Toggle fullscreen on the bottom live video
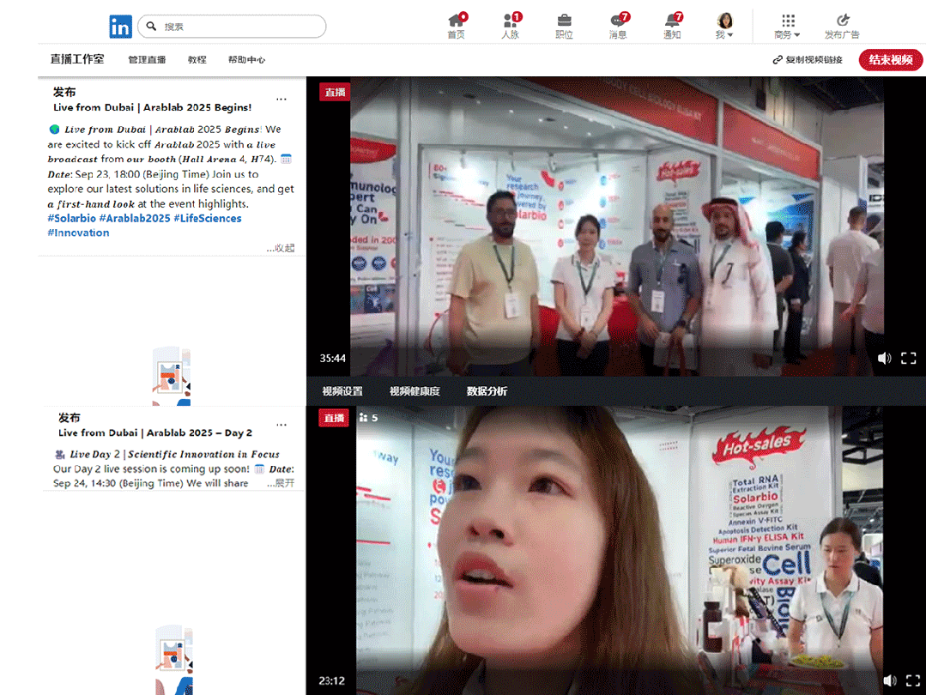The image size is (926, 695). pyautogui.click(x=913, y=680)
